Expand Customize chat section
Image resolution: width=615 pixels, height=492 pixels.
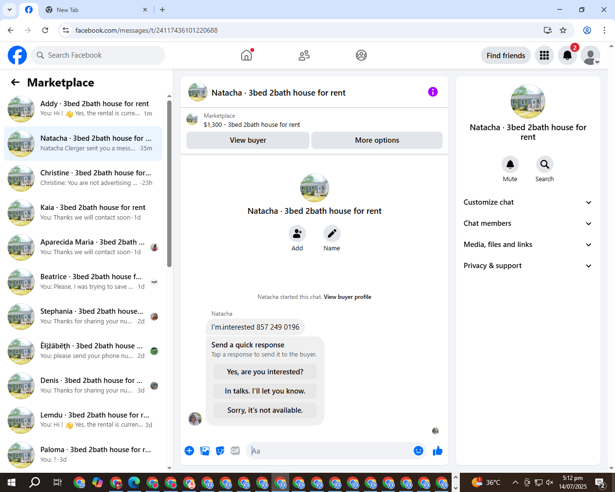tap(528, 202)
